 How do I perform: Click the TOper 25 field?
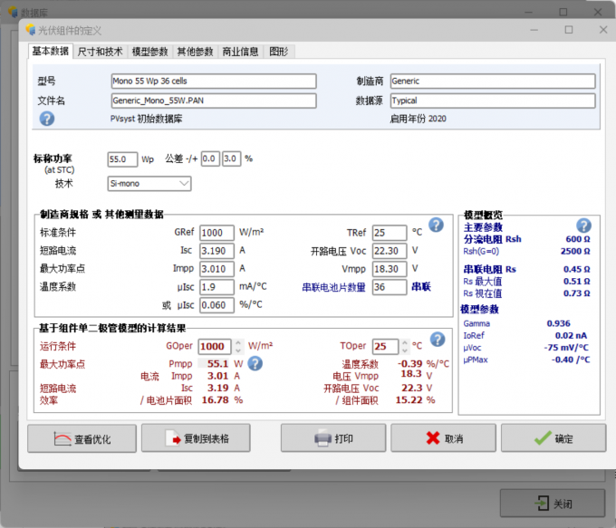click(x=385, y=347)
